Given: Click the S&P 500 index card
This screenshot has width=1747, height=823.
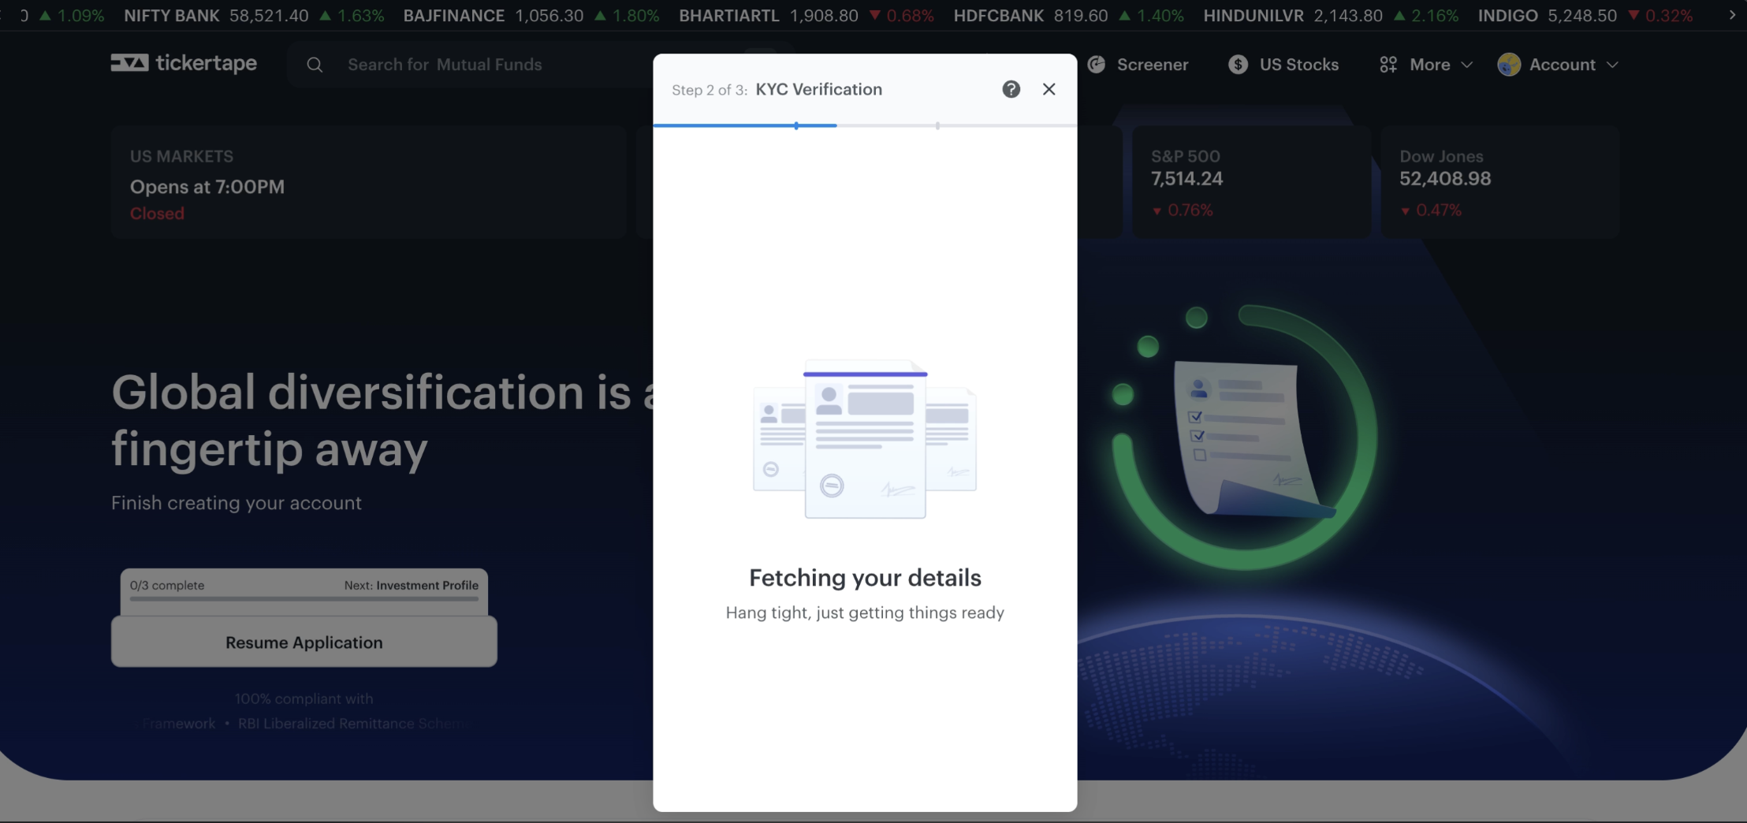Looking at the screenshot, I should [x=1251, y=181].
